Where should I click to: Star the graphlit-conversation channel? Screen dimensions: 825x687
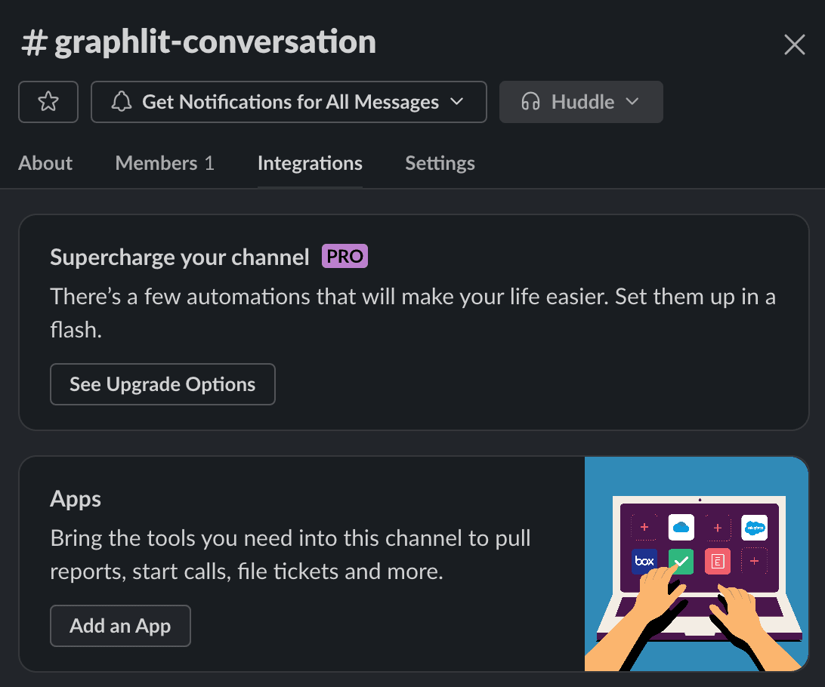(x=48, y=102)
